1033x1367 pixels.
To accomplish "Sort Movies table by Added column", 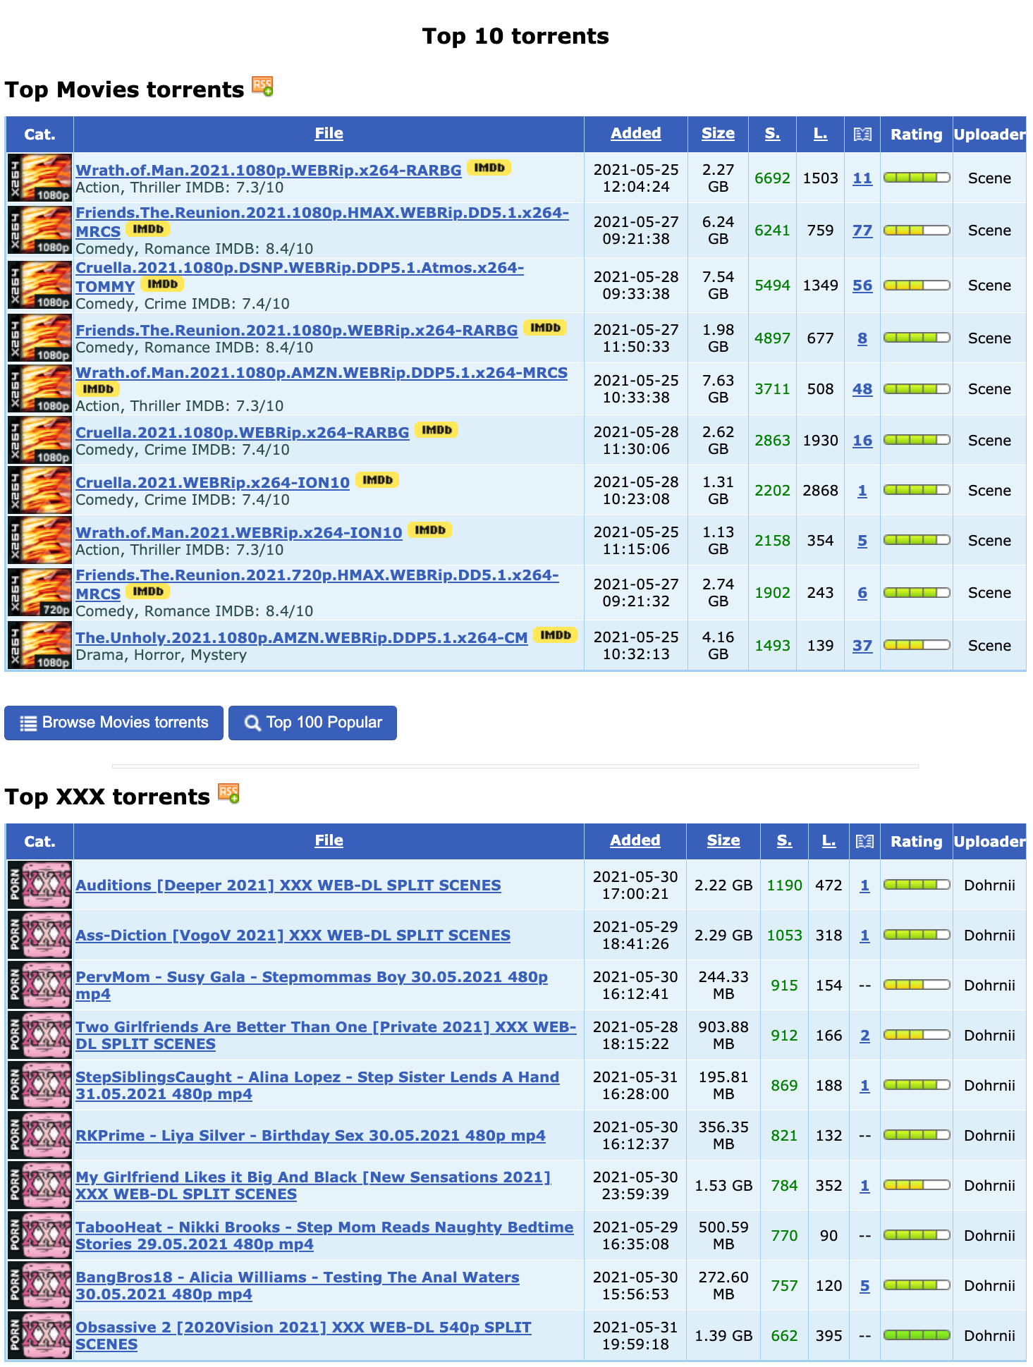I will (635, 133).
